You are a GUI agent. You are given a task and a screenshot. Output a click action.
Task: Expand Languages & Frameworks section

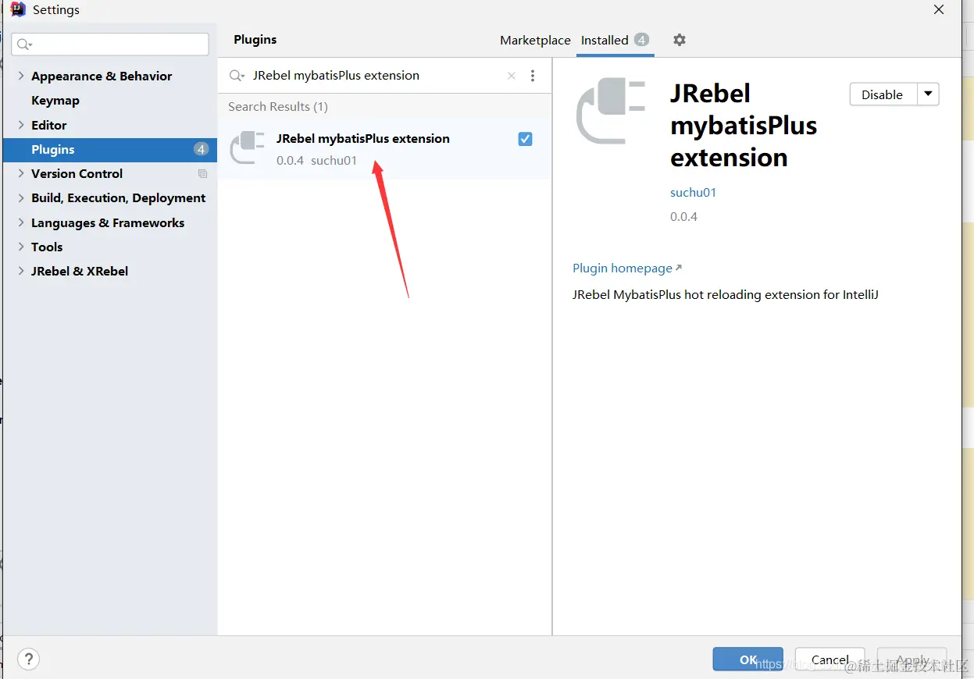[20, 222]
